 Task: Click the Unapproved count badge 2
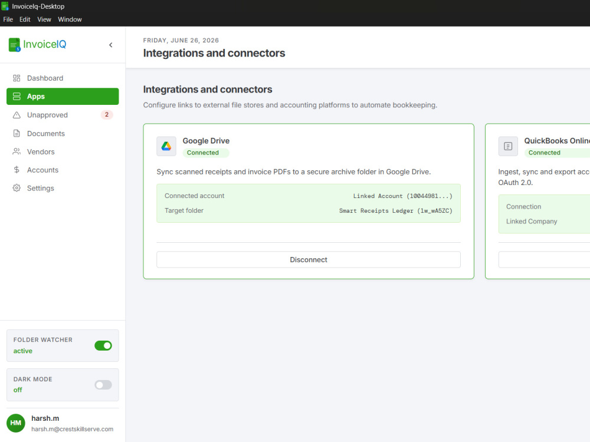(x=106, y=115)
